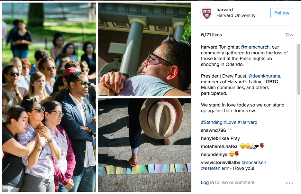Click the Log in link
The image size is (301, 194).
point(207,182)
